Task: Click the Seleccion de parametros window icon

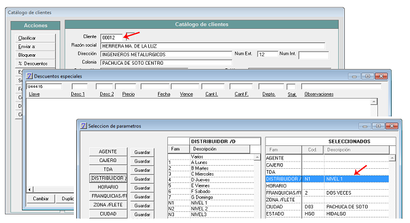Action: point(83,126)
